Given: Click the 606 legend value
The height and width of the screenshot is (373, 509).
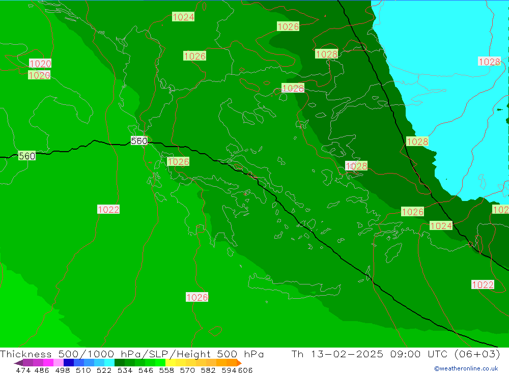Looking at the screenshot, I should 245,370.
